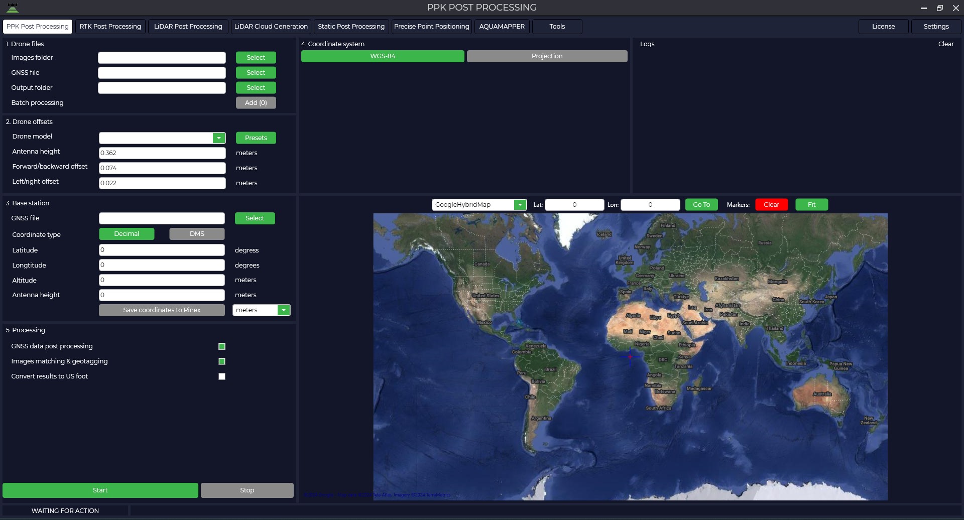This screenshot has width=964, height=520.
Task: Select Decimal coordinate type
Action: coord(127,234)
